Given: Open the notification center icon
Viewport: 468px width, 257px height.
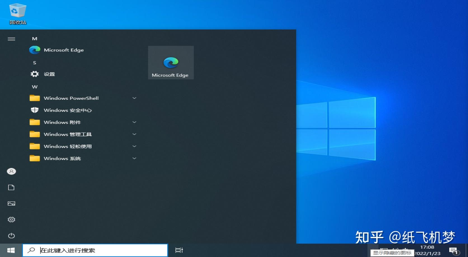Looking at the screenshot, I should tap(454, 251).
